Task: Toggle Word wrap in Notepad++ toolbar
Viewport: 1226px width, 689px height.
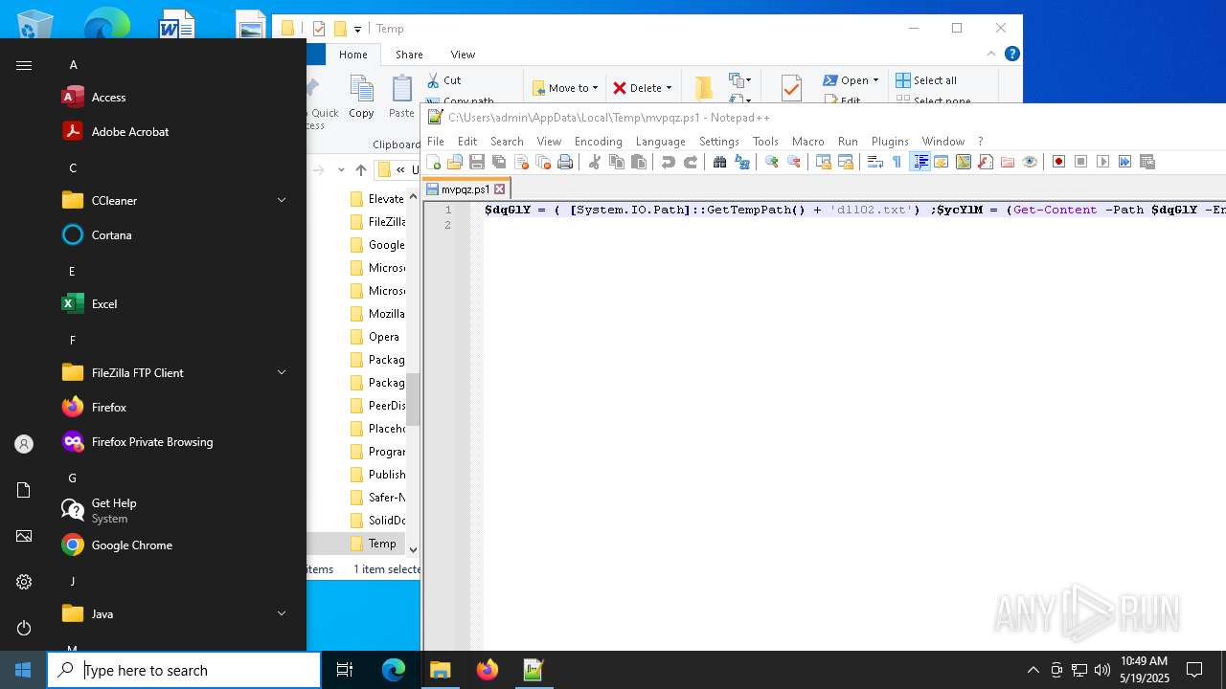Action: [x=874, y=162]
